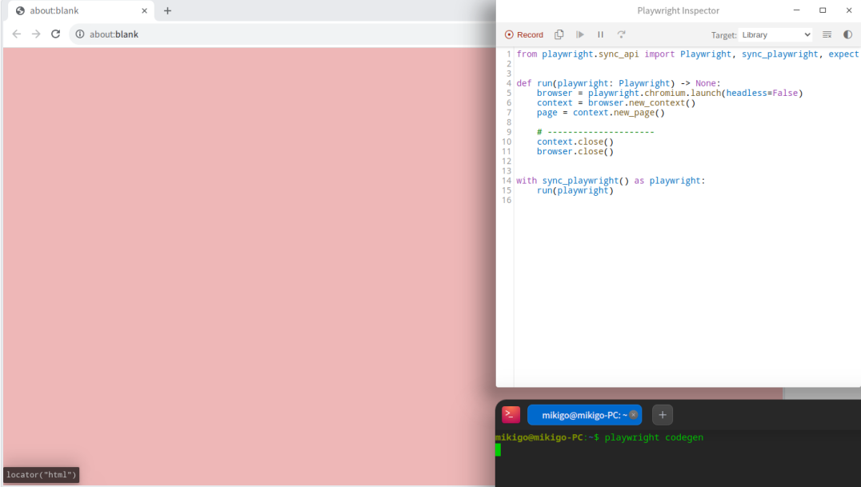This screenshot has height=487, width=861.
Task: Click the red terminal app icon
Action: (511, 415)
